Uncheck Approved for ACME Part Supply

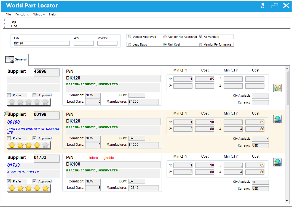34,181
